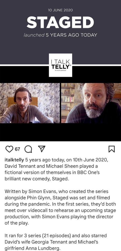Click the 10 JUNE 2020 date text
Viewport: 121px width, 251px height.
(60, 10)
